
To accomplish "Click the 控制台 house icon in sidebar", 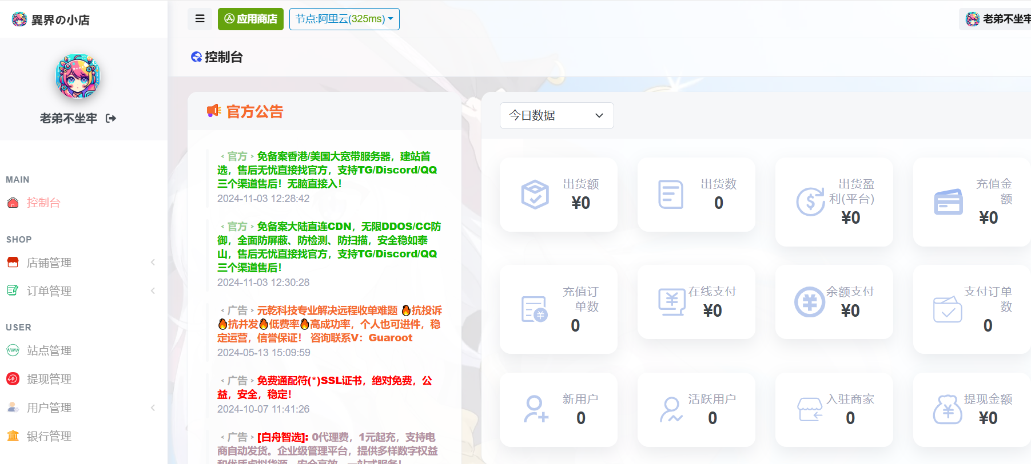I will coord(13,203).
